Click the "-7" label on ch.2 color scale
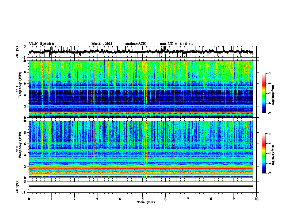 click(269, 173)
